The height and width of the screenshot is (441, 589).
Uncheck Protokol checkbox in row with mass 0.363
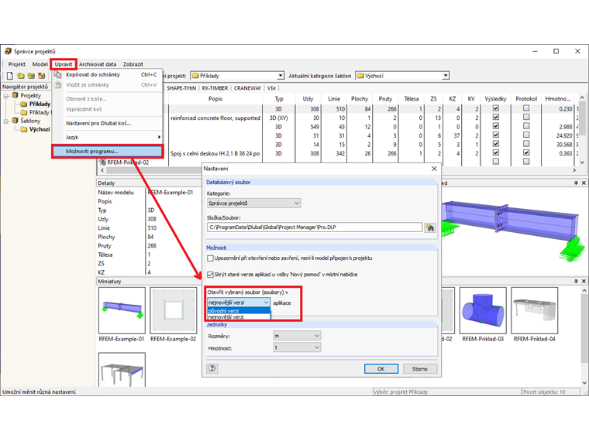526,152
